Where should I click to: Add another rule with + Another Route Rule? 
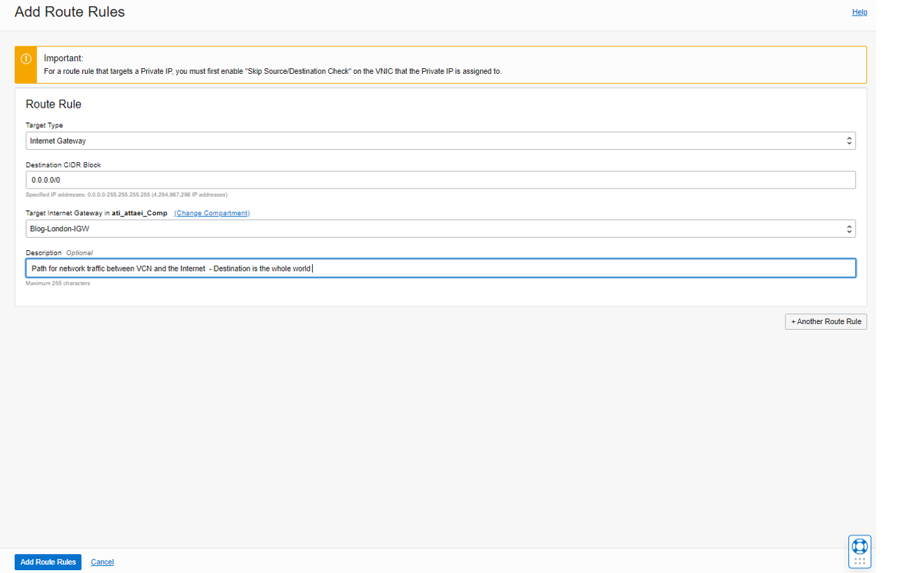[x=826, y=321]
